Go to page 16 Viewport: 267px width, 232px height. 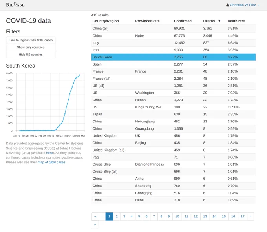233,217
